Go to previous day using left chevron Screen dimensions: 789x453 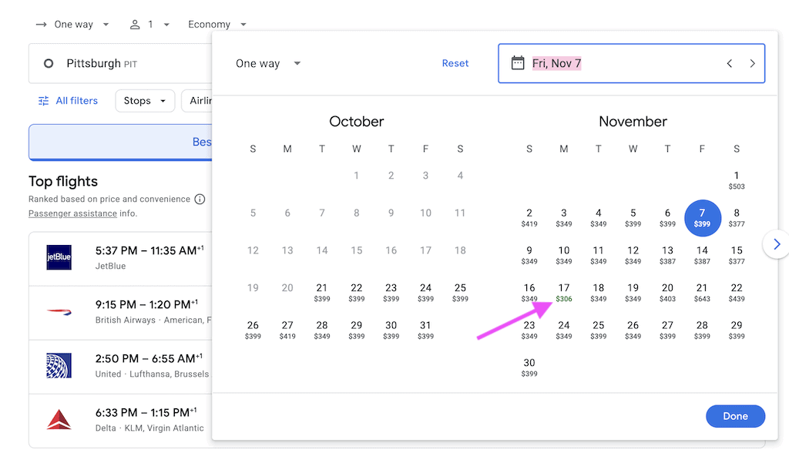[x=729, y=63]
